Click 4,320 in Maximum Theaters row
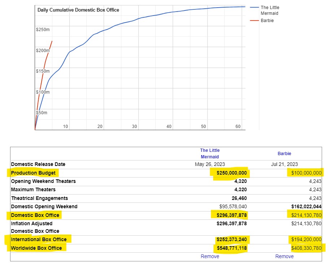The image size is (330, 265). click(x=240, y=189)
